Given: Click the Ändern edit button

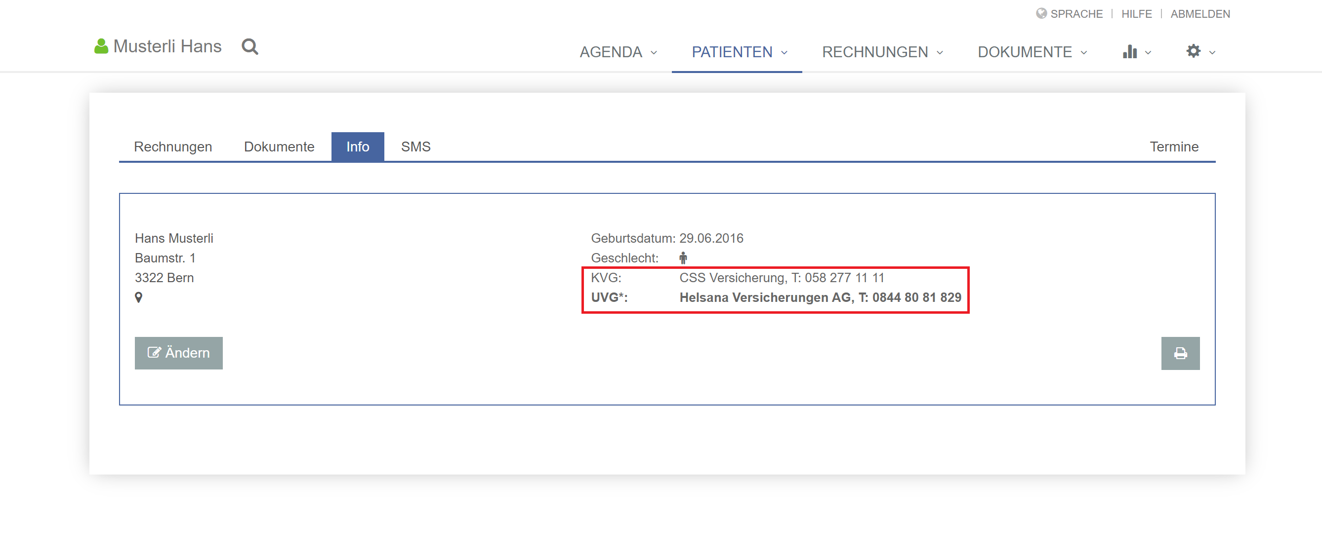Looking at the screenshot, I should point(179,353).
